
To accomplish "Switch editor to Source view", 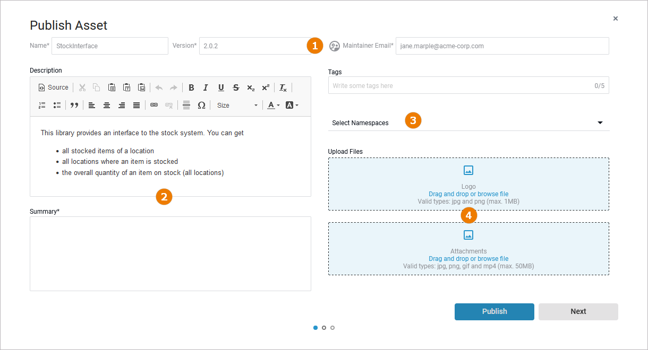I will click(53, 87).
